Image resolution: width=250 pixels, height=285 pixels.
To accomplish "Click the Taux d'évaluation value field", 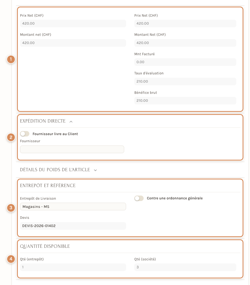I will click(185, 82).
